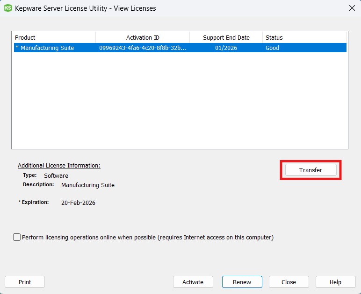The height and width of the screenshot is (294, 361).
Task: Click the Status column header
Action: [304, 37]
